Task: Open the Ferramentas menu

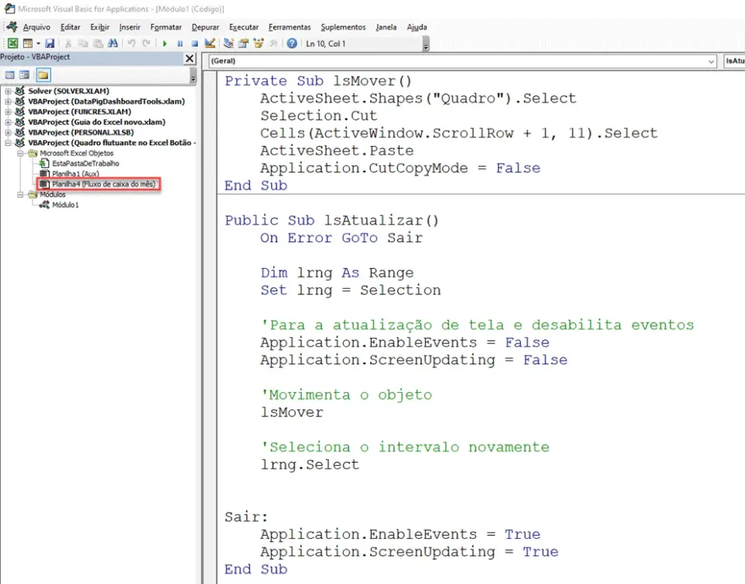Action: coord(289,27)
